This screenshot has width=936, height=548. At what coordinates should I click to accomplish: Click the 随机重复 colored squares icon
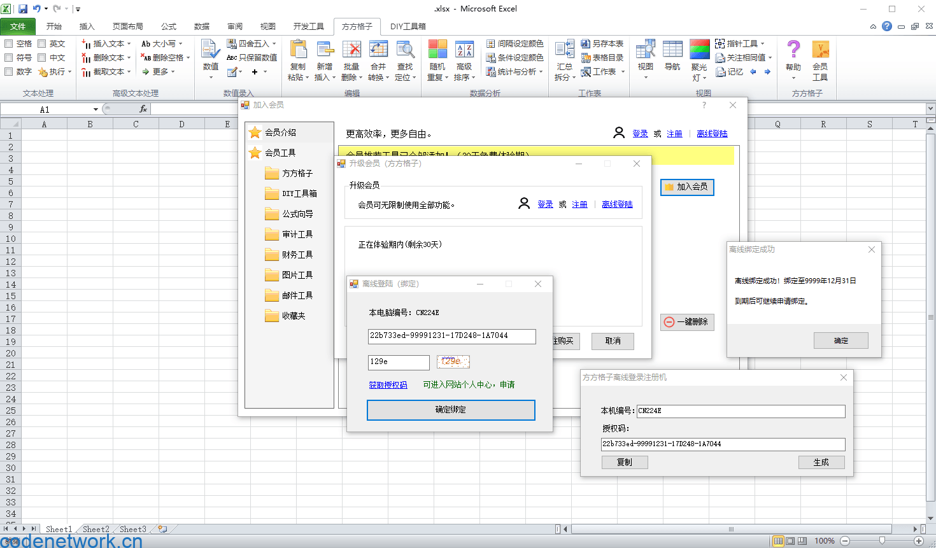(x=437, y=49)
